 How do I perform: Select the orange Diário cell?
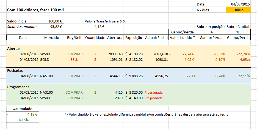[x=238, y=10]
